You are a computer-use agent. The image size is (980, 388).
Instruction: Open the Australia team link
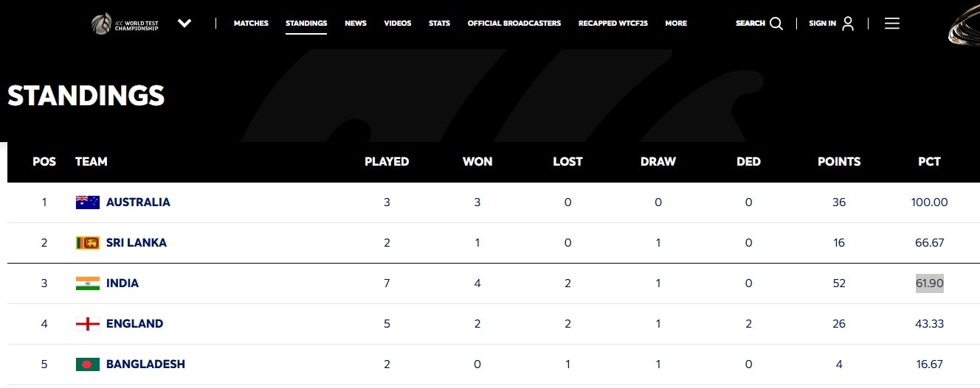(138, 202)
